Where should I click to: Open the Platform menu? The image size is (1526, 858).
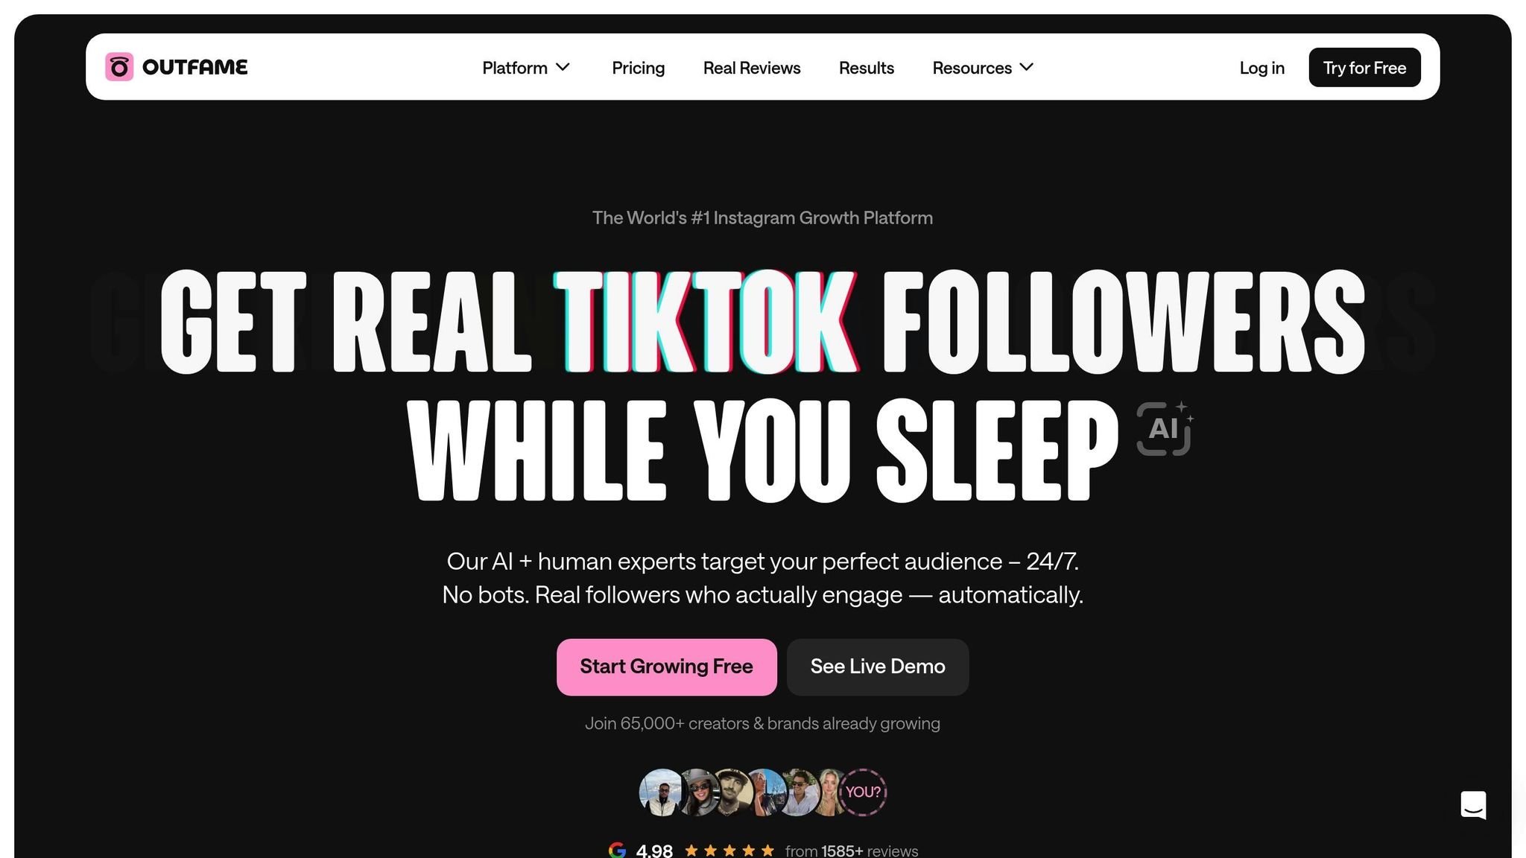tap(526, 68)
